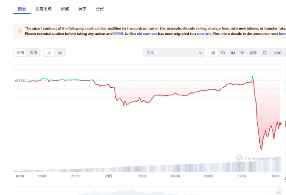Select the 全部 all-time range
The height and width of the screenshot is (195, 286).
click(253, 53)
